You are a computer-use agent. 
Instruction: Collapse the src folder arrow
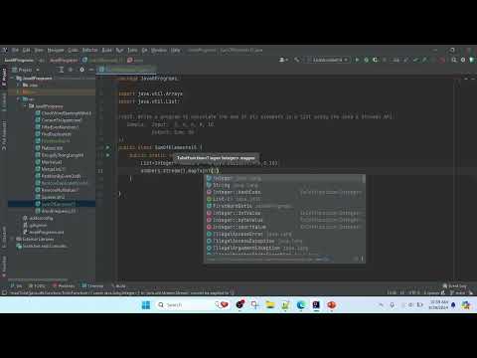pyautogui.click(x=19, y=99)
